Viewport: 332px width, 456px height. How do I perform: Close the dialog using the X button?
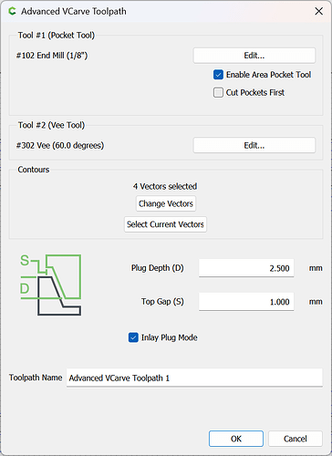(x=318, y=11)
